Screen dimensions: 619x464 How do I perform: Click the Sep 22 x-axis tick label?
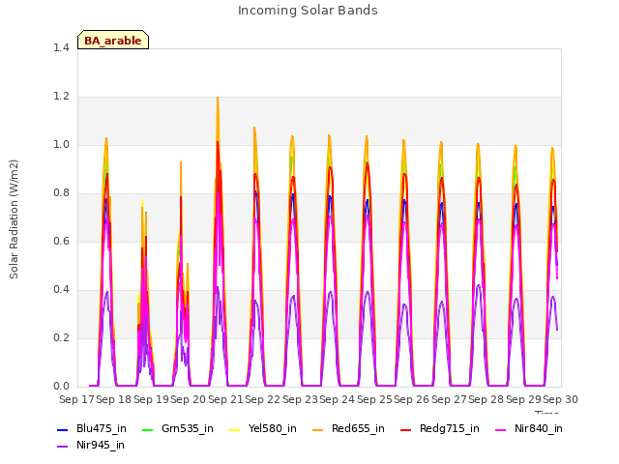(262, 399)
